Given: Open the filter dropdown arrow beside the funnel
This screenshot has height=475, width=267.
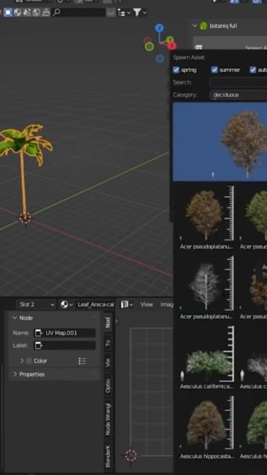Looking at the screenshot, I should pos(145,13).
